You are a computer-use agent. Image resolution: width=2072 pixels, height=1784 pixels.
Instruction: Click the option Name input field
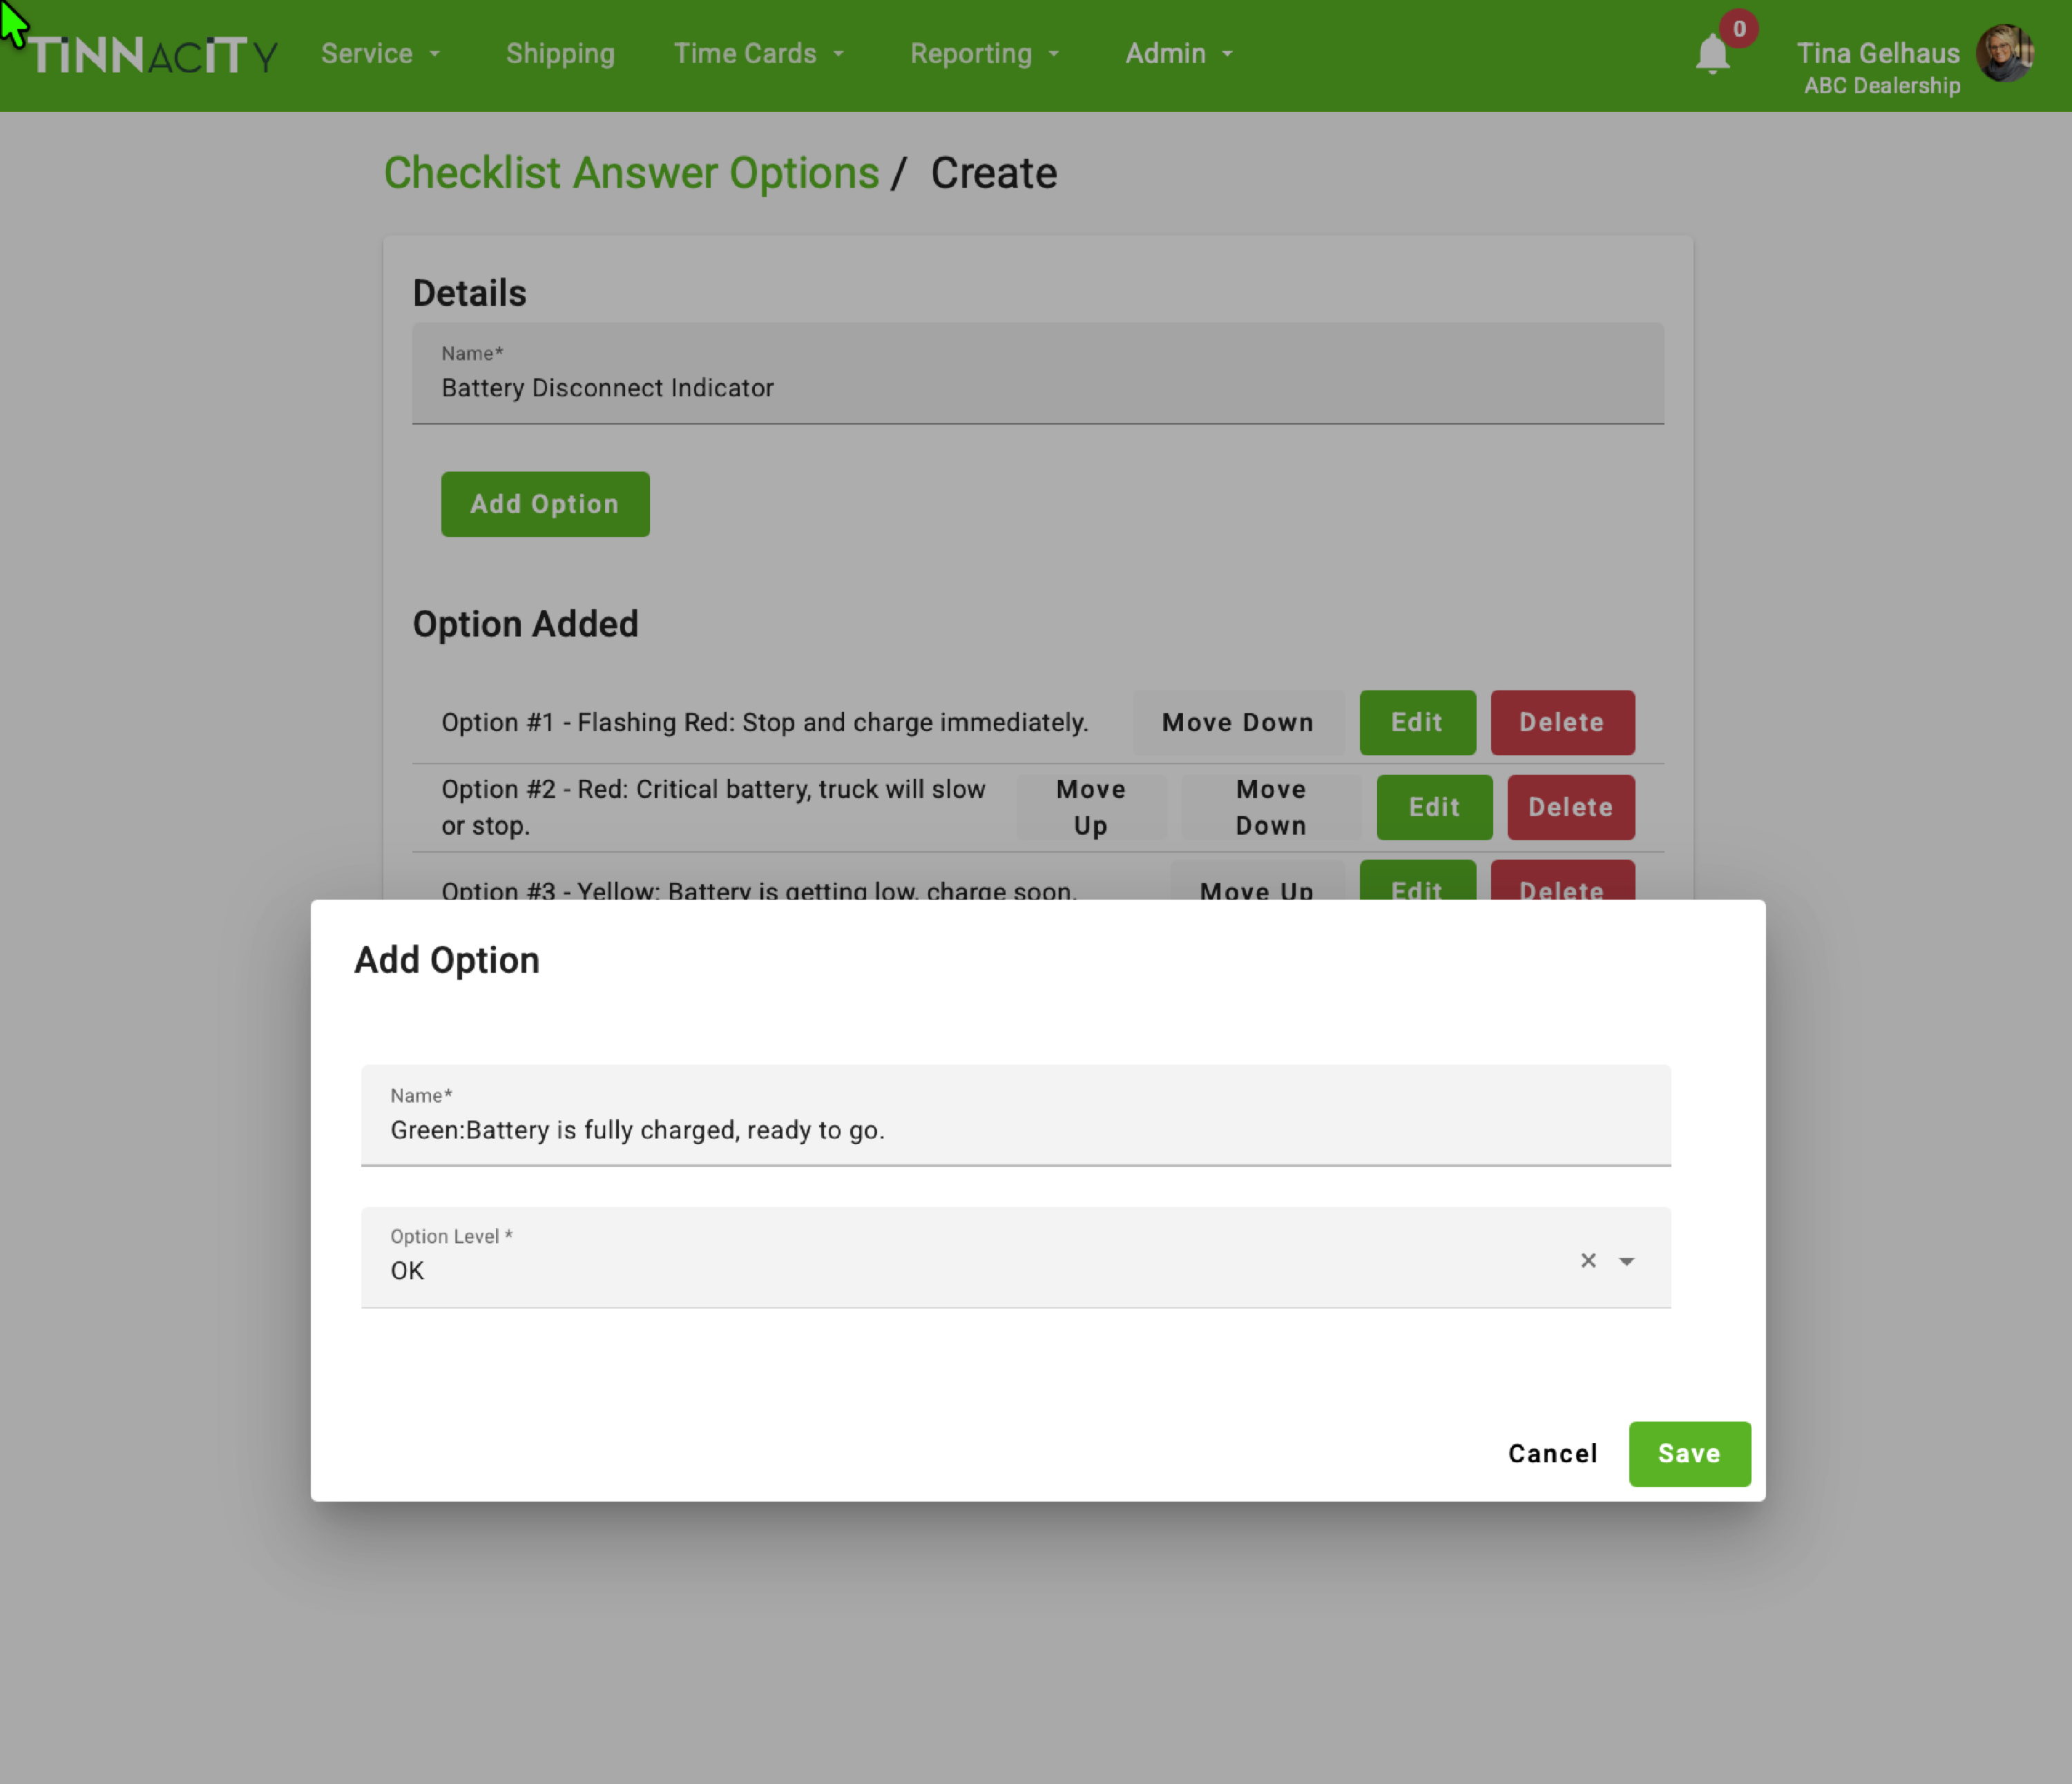pyautogui.click(x=1015, y=1129)
